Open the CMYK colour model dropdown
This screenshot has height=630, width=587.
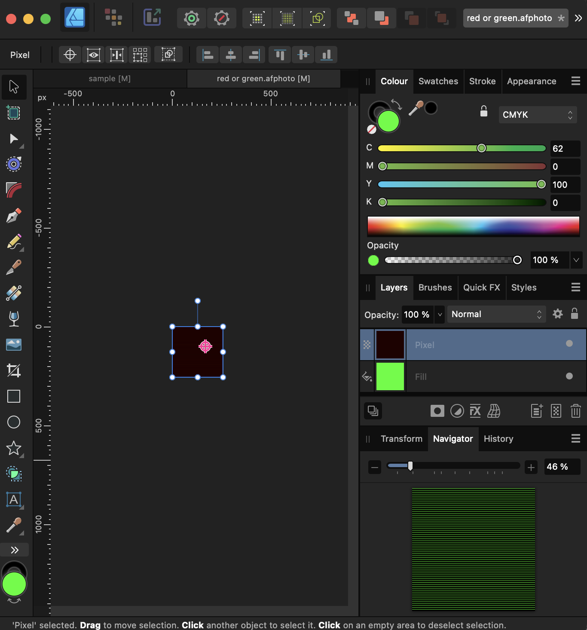click(537, 115)
